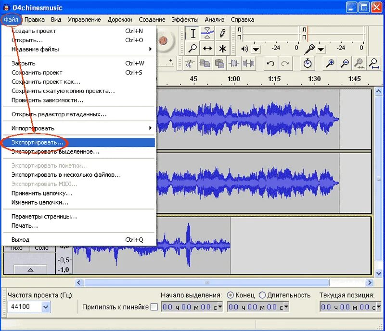Open the project rate 44100 dropdown

(47, 306)
